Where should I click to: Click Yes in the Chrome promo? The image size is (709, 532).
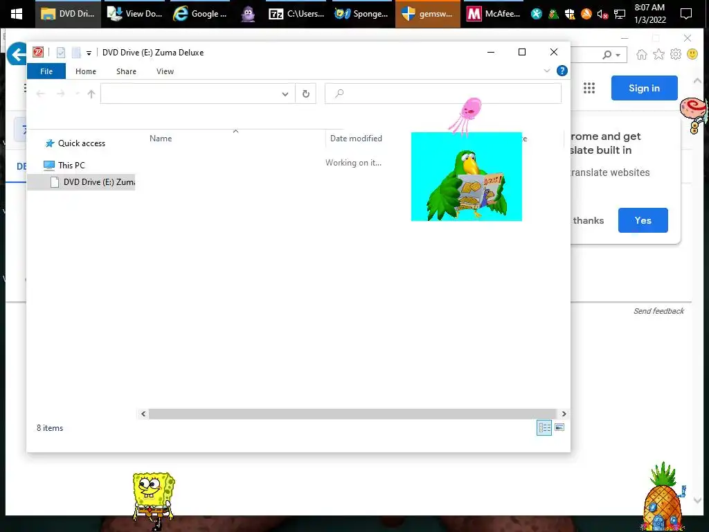tap(643, 220)
